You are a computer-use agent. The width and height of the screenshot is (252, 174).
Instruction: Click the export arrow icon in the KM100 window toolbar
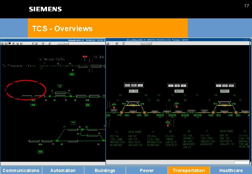(117, 43)
